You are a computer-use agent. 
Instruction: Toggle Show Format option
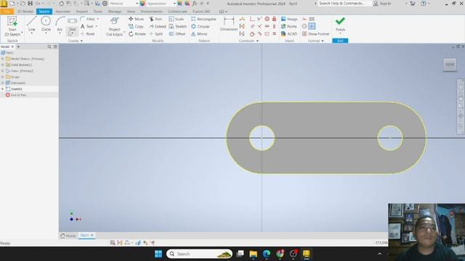pos(316,34)
